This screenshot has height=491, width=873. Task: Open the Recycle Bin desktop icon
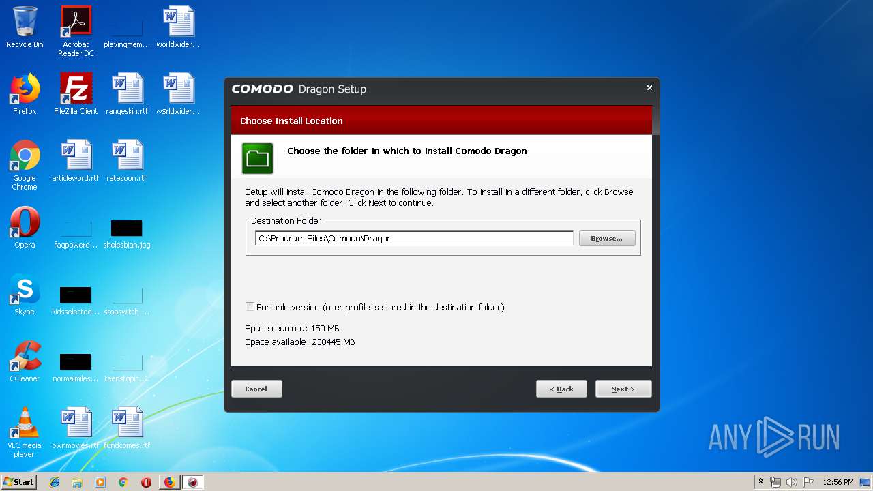pyautogui.click(x=25, y=27)
